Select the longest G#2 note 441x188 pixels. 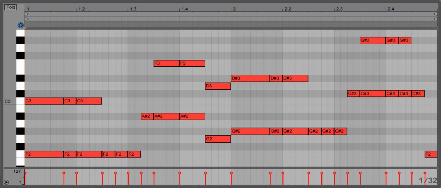click(x=250, y=131)
